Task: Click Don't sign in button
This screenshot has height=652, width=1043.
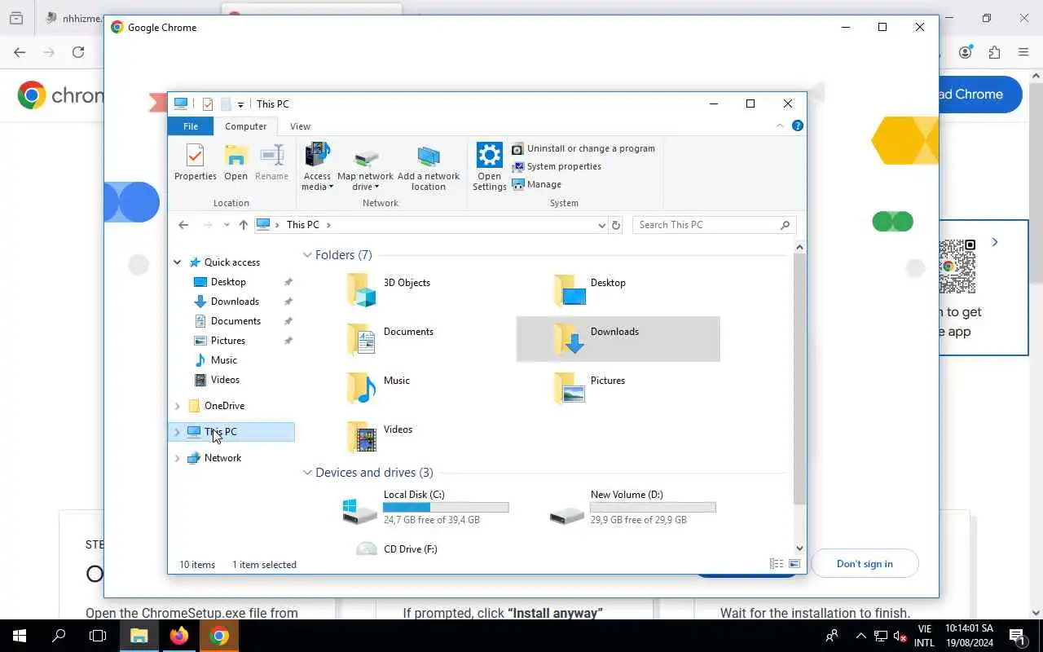Action: (x=865, y=564)
